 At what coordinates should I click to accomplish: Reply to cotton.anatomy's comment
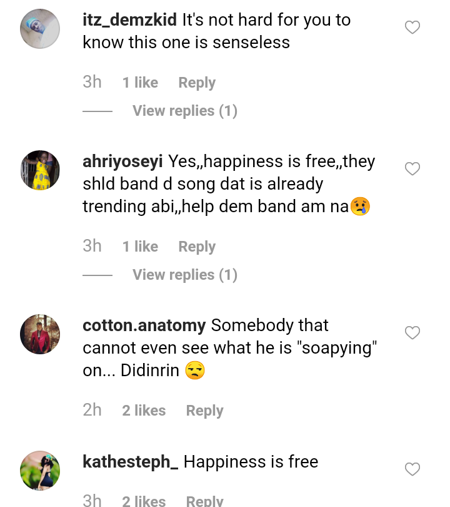click(x=204, y=411)
